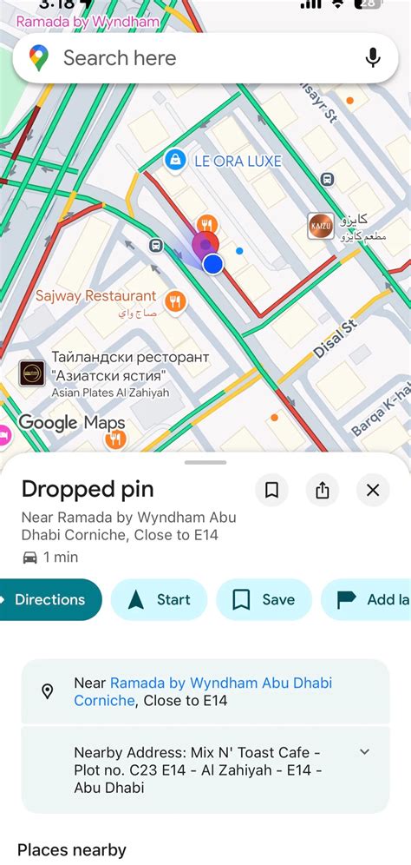Tap the Kaizu restaurant logo marker

point(321,226)
